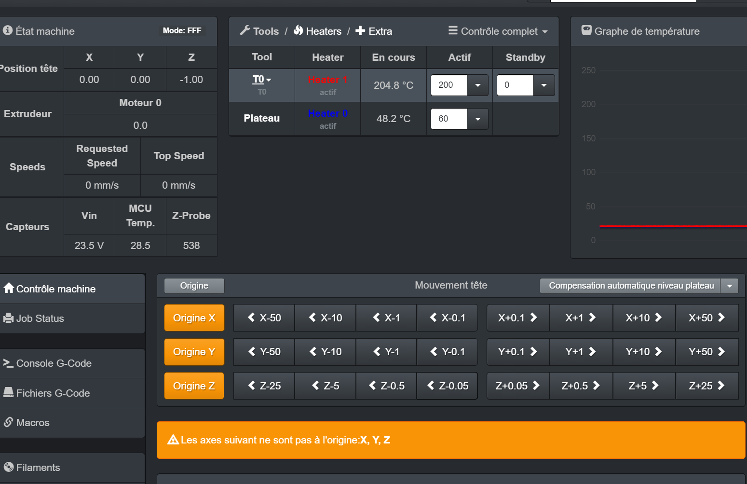
Task: Run Compensation automatique niveau plateau
Action: tap(630, 286)
